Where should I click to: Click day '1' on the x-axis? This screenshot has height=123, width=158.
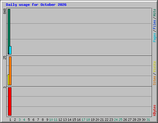tap(10, 120)
